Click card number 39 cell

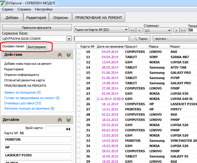tap(88, 161)
